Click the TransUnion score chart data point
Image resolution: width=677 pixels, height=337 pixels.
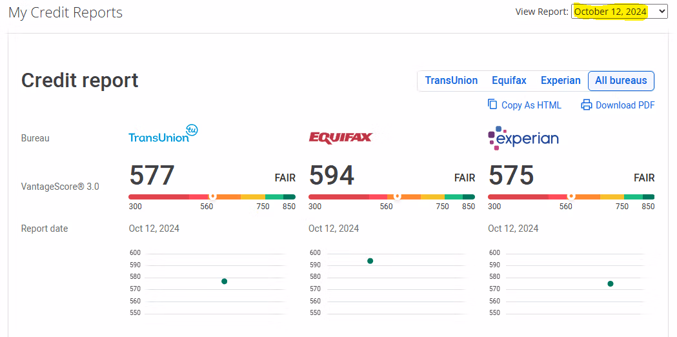[x=224, y=281]
